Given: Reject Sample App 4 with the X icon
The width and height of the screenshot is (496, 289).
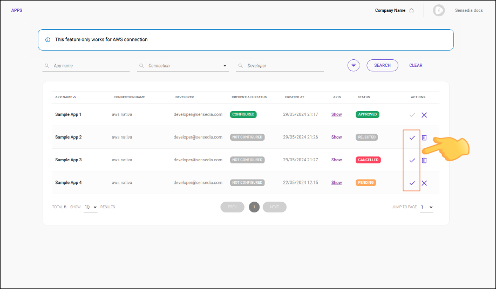Looking at the screenshot, I should [x=424, y=183].
